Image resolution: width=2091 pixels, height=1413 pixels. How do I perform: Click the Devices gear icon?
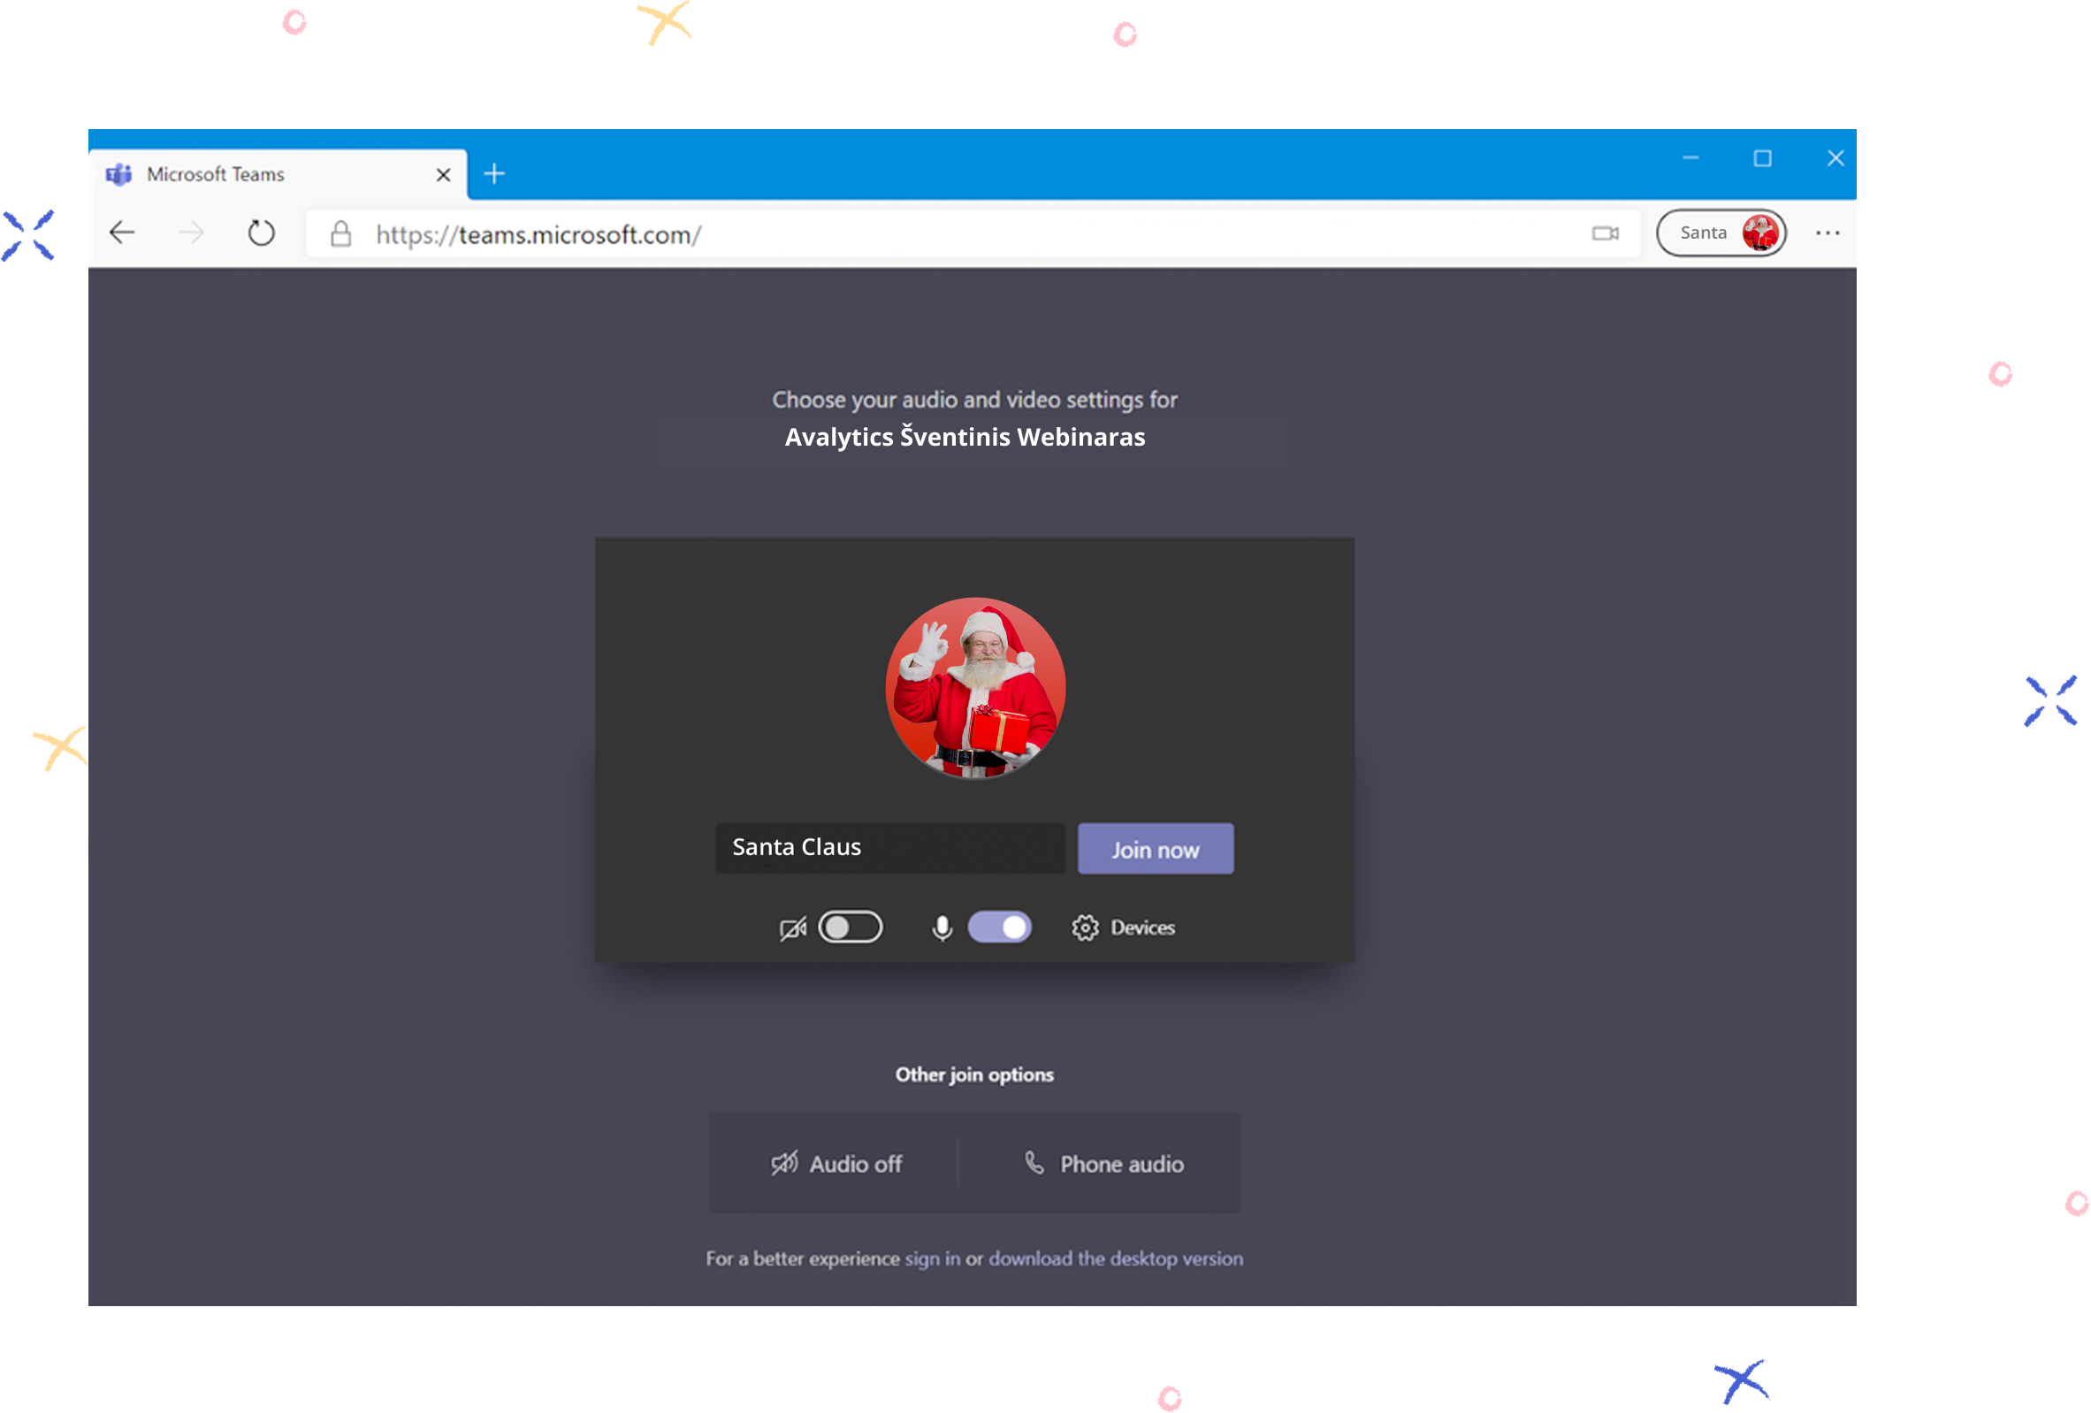pos(1085,928)
